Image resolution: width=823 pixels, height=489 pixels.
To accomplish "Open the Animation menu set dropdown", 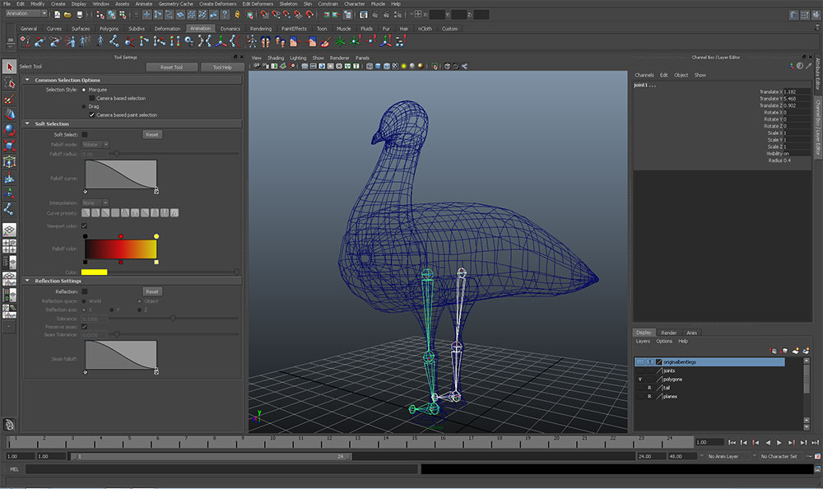I will (26, 14).
